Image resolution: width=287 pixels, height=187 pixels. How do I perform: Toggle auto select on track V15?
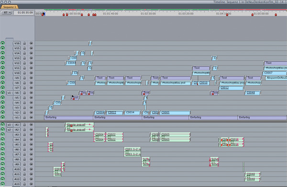click(x=31, y=48)
